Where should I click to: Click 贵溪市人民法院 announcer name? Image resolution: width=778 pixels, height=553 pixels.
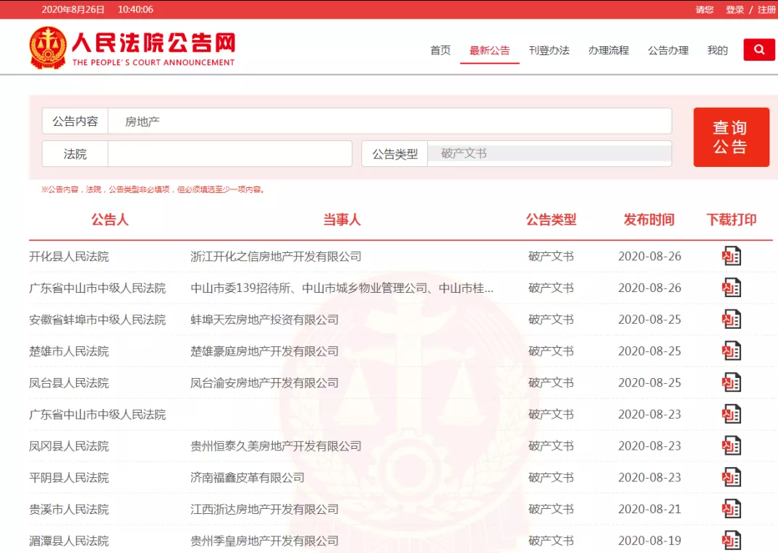point(69,510)
